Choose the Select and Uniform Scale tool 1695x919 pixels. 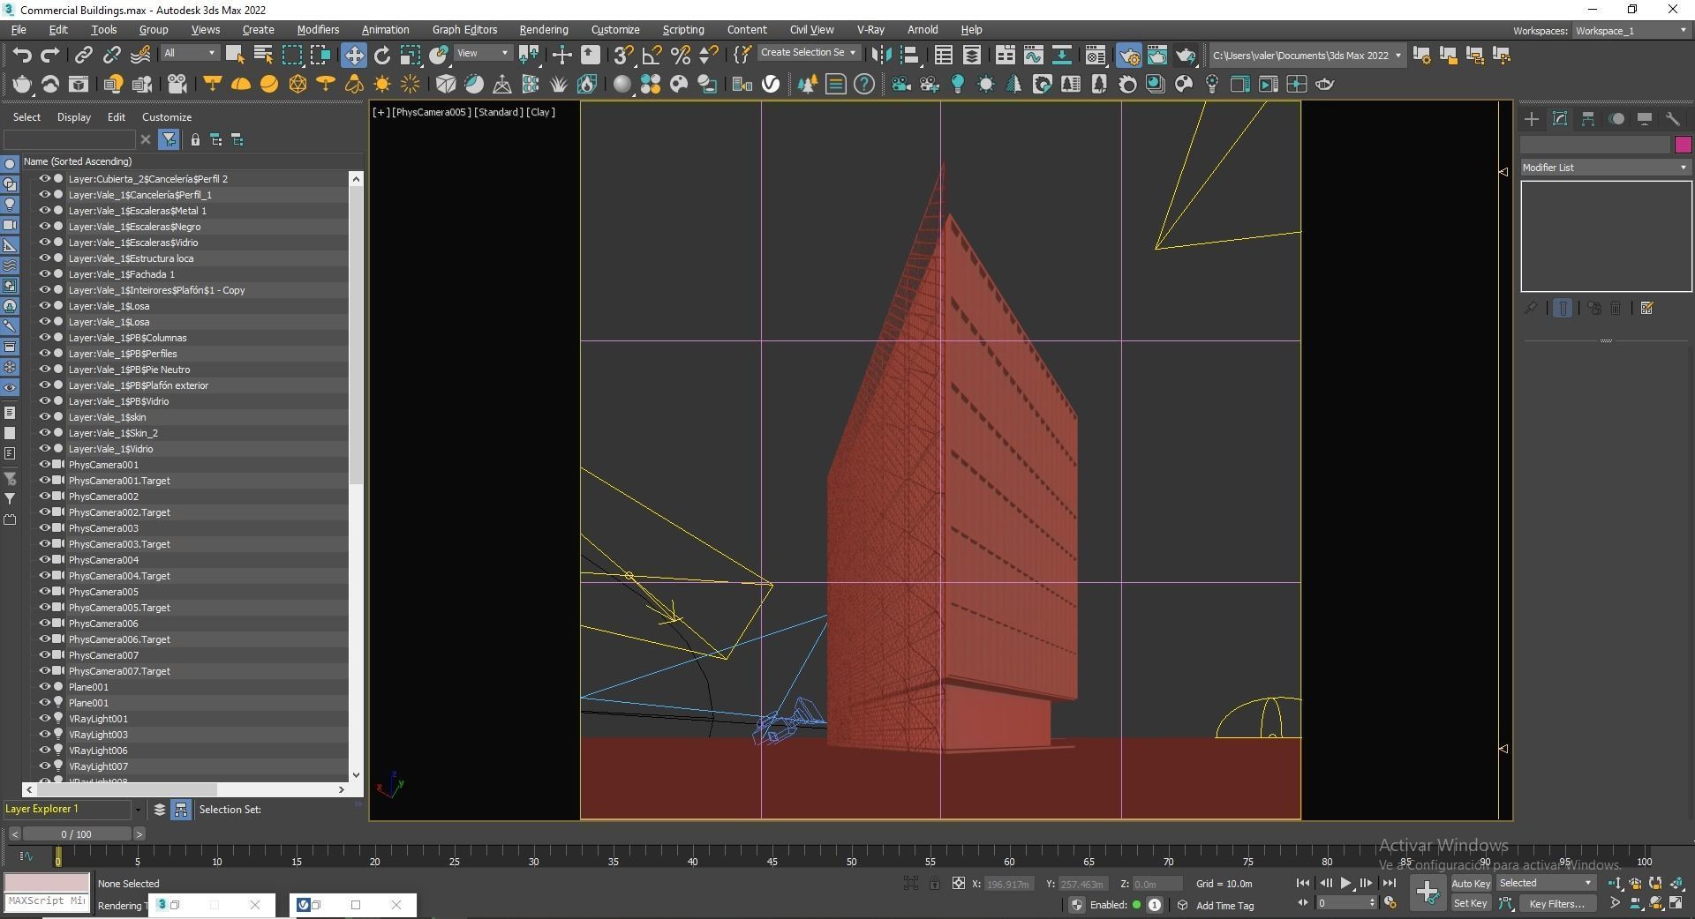click(x=411, y=56)
